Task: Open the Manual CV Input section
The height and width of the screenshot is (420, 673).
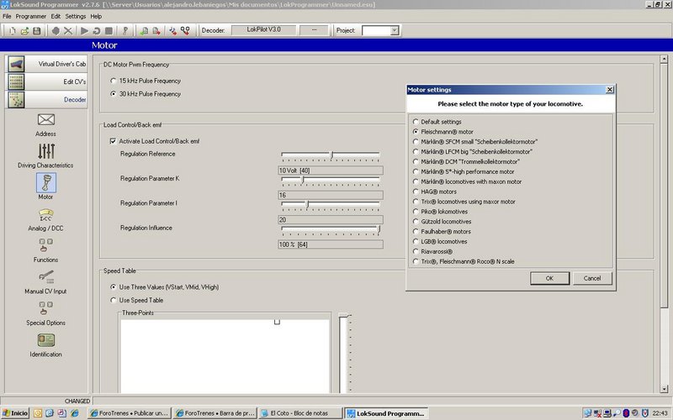Action: click(46, 282)
